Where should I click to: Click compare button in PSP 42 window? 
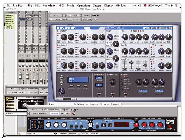pyautogui.click(x=55, y=113)
